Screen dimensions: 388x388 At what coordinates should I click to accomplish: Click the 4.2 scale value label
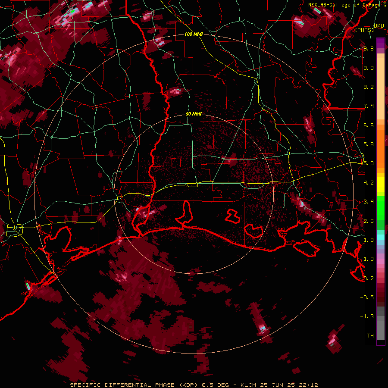coord(369,183)
